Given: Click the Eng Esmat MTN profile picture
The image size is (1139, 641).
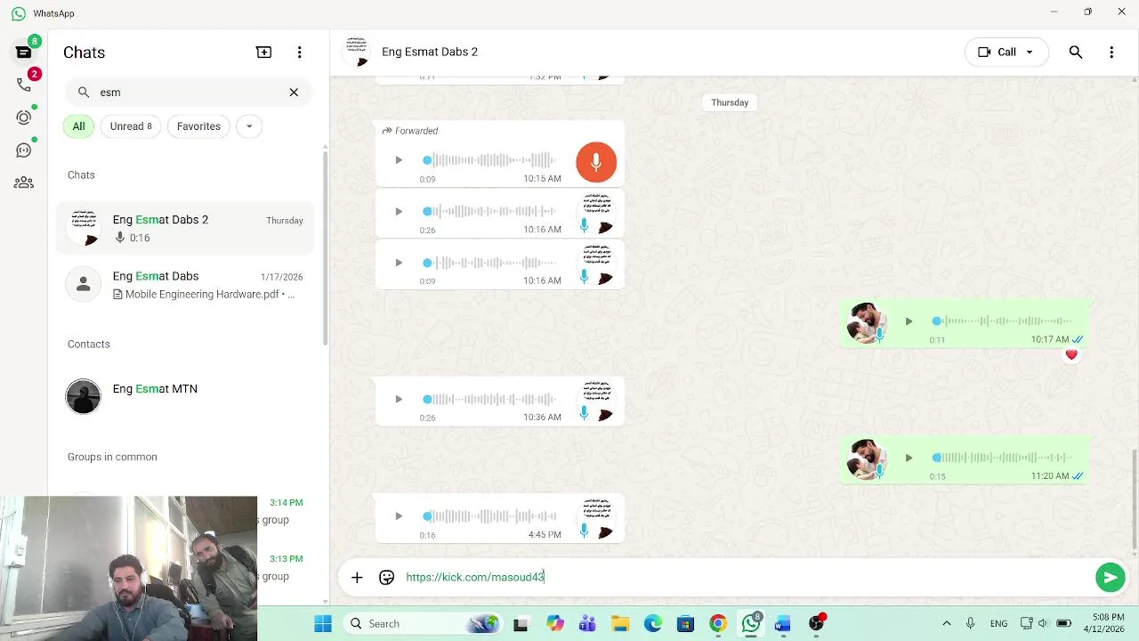Looking at the screenshot, I should tap(84, 397).
